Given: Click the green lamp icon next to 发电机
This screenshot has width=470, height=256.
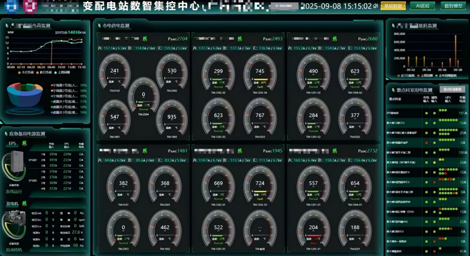Looking at the screenshot, I should pyautogui.click(x=24, y=203).
